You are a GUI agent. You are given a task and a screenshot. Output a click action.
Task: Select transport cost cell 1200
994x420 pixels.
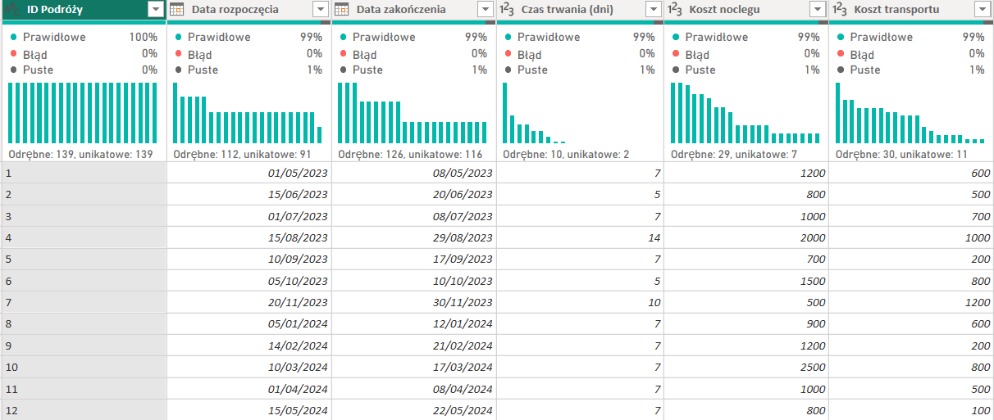pos(911,302)
